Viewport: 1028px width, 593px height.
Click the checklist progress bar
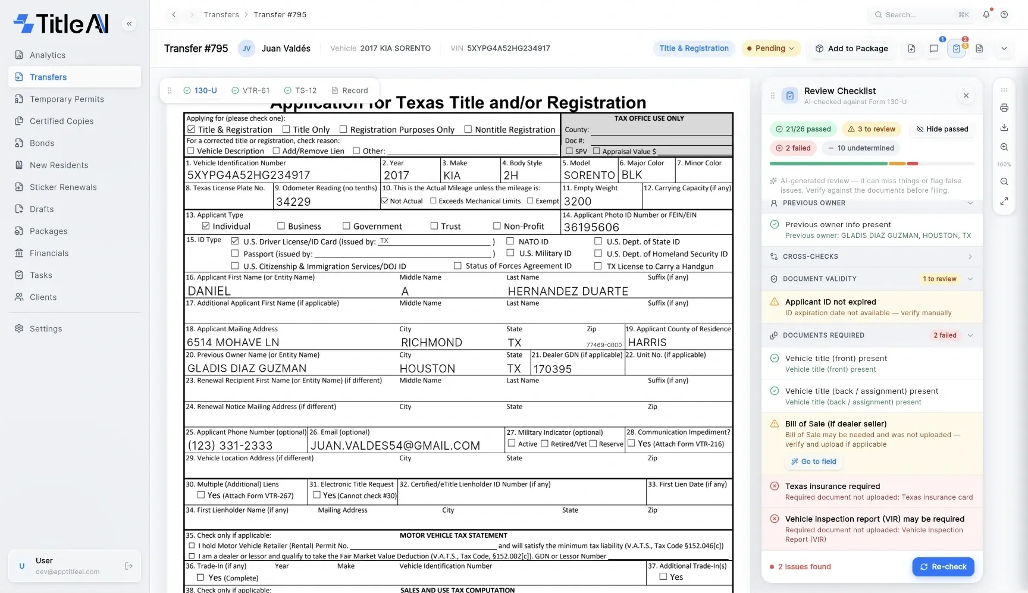(872, 164)
